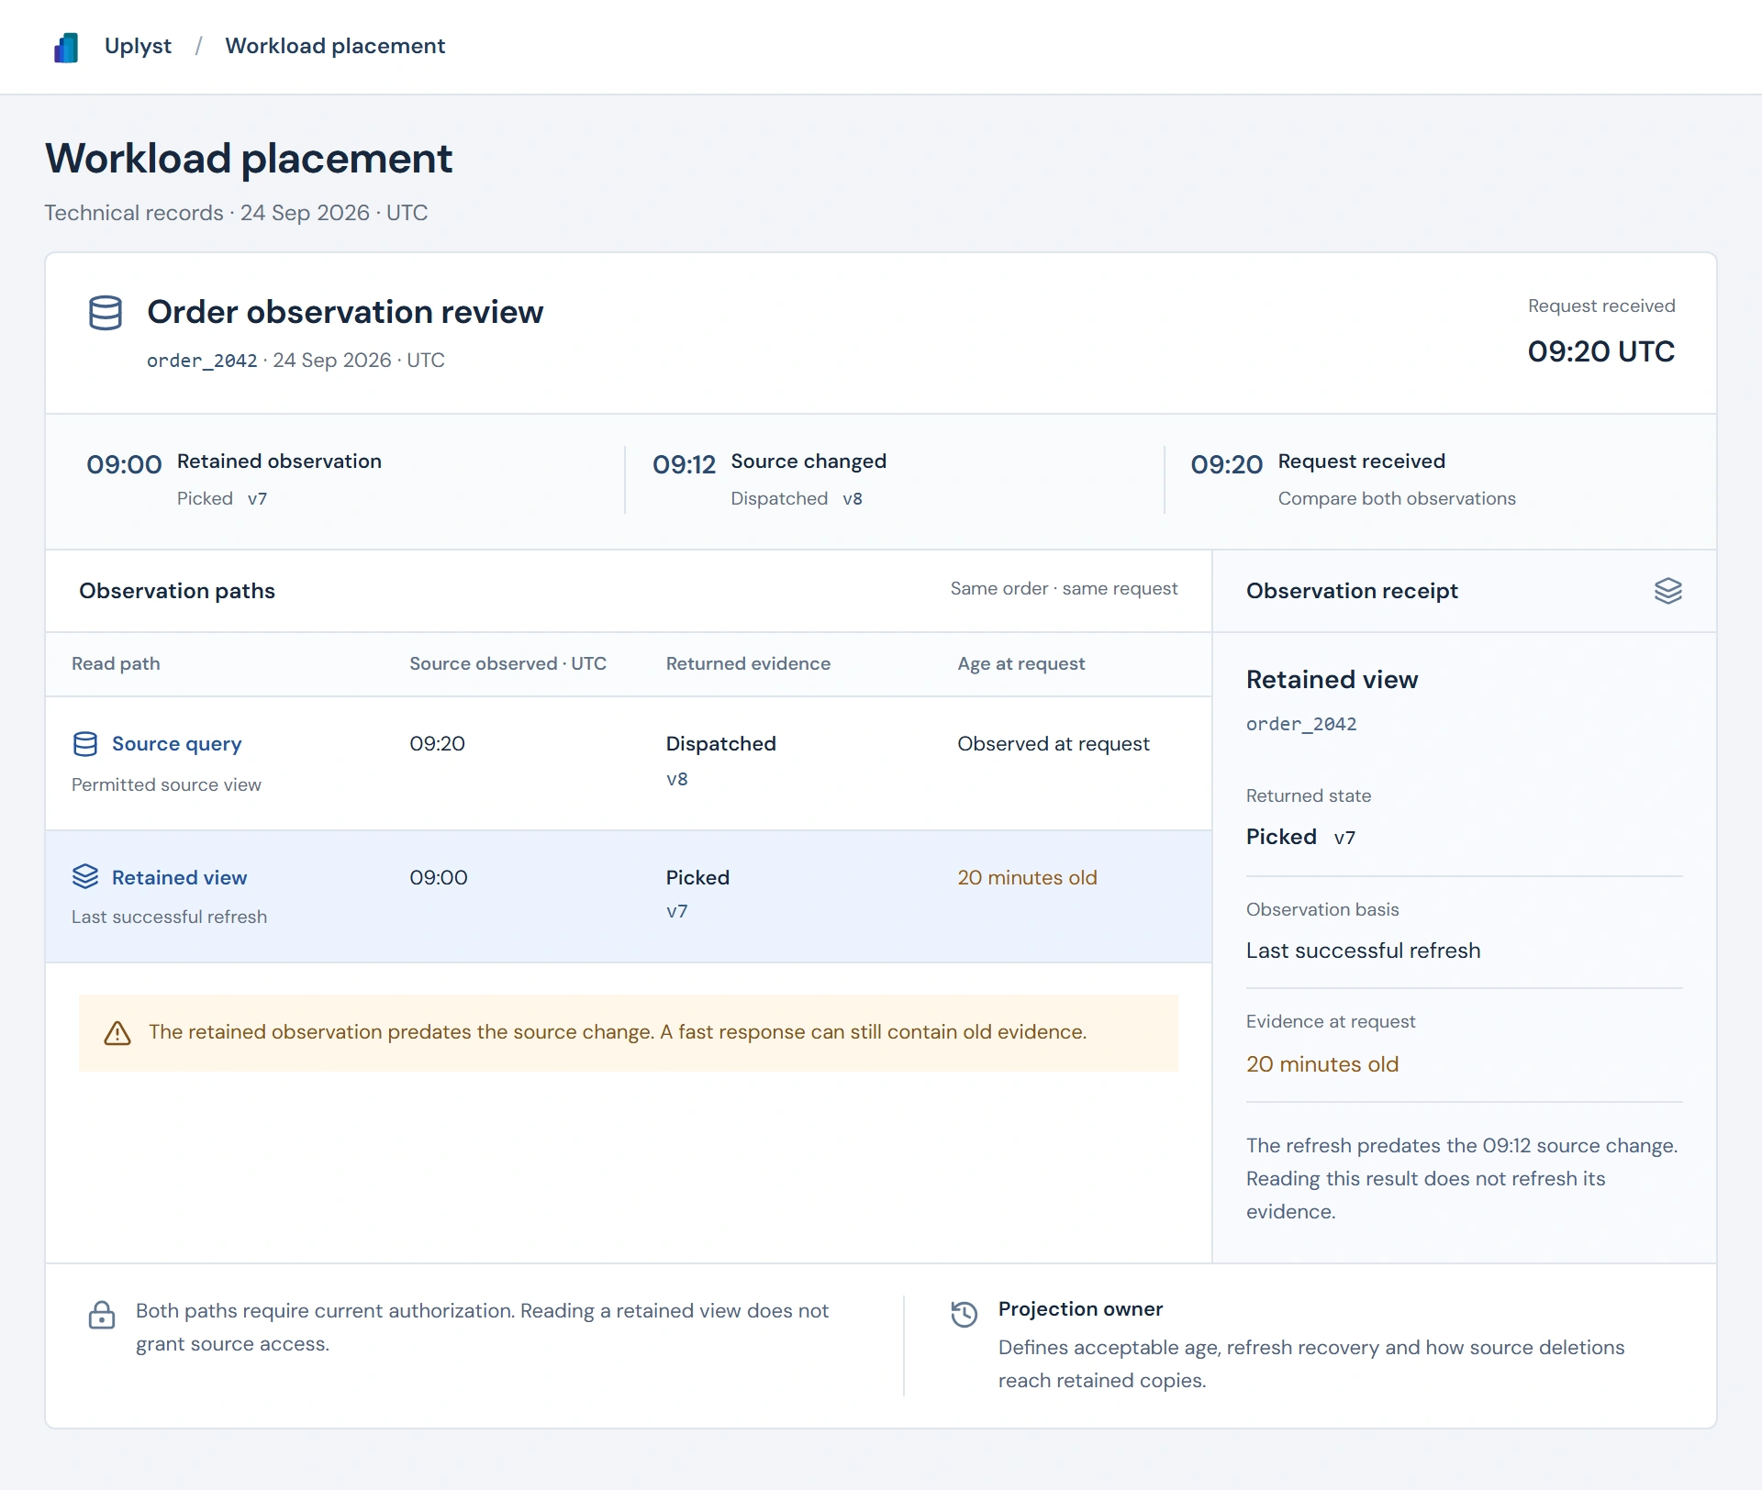Image resolution: width=1762 pixels, height=1490 pixels.
Task: Click the database icon beside Order observation review
Action: point(106,313)
